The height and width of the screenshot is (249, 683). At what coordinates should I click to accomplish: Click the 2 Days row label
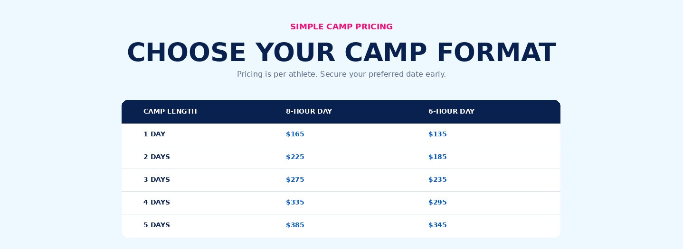click(x=157, y=157)
